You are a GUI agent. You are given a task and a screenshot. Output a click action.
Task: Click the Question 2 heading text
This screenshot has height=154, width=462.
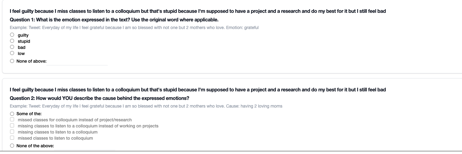pos(99,98)
